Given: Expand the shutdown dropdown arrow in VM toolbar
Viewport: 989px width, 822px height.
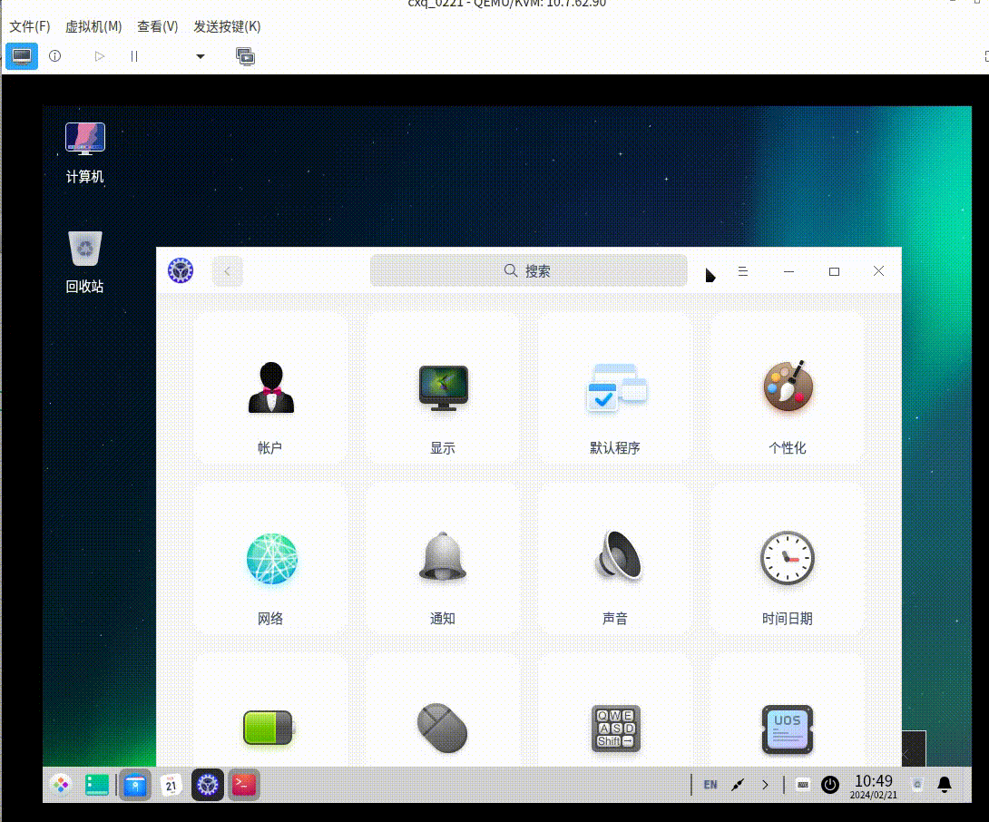Looking at the screenshot, I should click(201, 56).
